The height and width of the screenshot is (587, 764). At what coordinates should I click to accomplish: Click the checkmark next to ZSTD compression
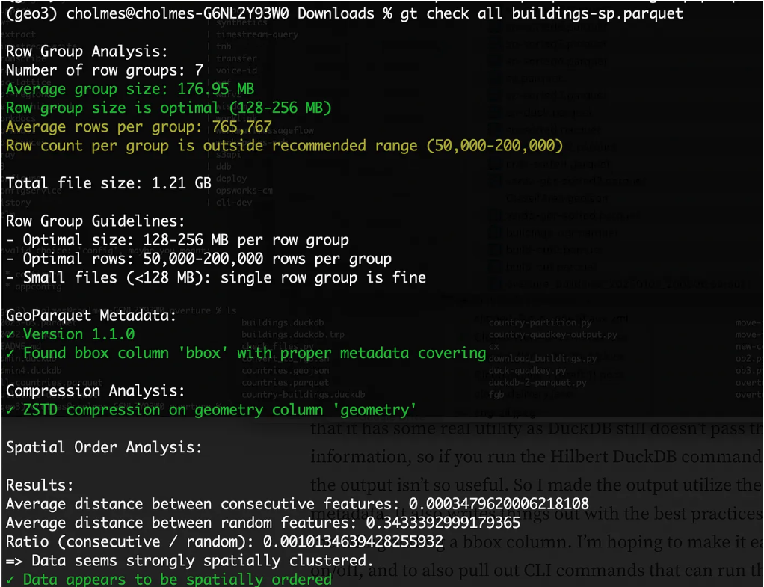[10, 410]
